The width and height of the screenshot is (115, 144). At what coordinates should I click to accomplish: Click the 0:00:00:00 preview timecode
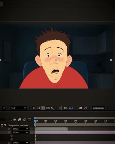(98, 108)
